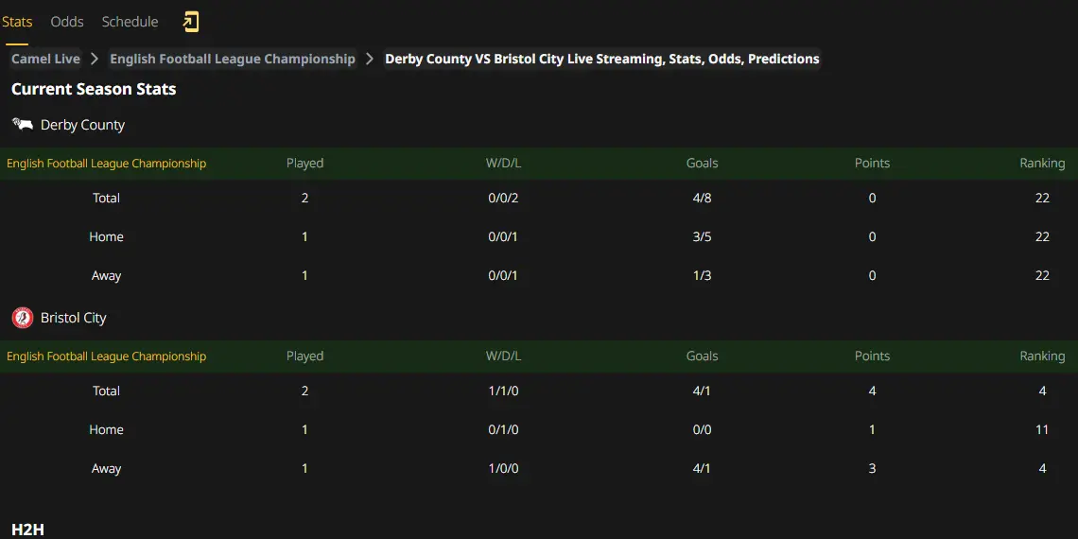Click Bristol City's league name table header
1078x539 pixels.
point(107,356)
